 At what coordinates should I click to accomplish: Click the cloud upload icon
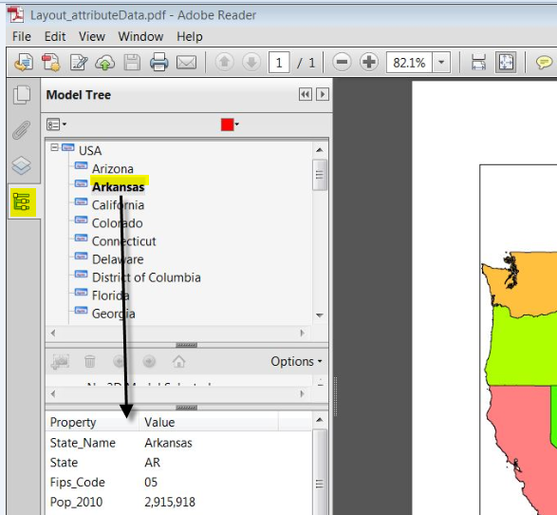pos(104,63)
